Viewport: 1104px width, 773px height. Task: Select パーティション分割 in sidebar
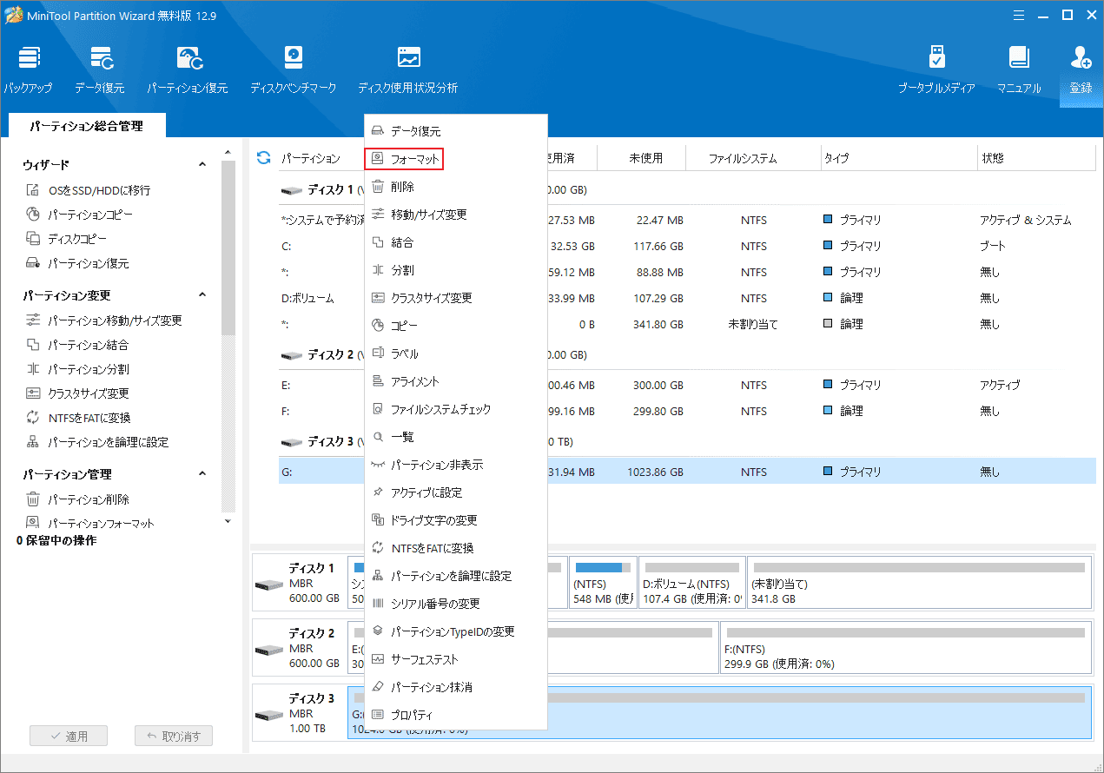[x=77, y=369]
